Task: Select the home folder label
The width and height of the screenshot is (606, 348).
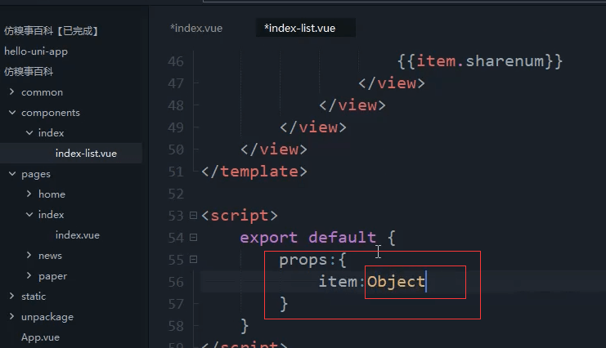Action: pos(52,194)
